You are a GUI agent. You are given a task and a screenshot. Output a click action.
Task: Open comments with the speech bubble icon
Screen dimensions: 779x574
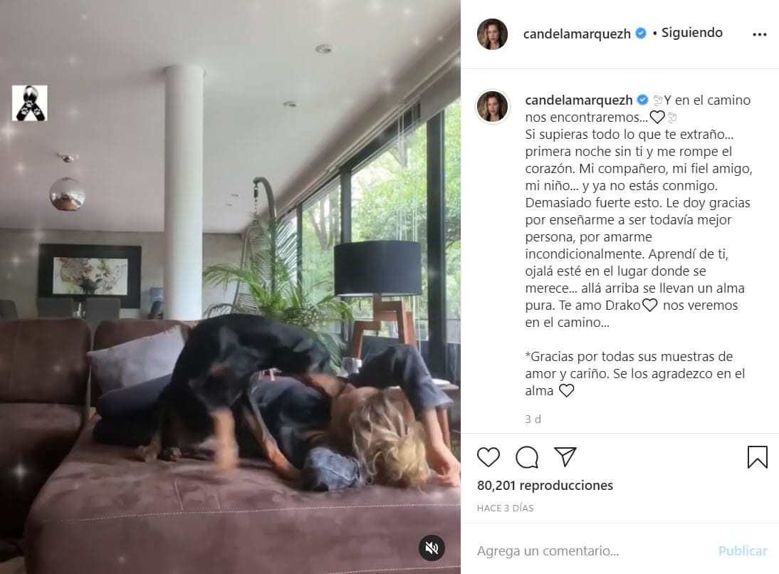pos(527,457)
